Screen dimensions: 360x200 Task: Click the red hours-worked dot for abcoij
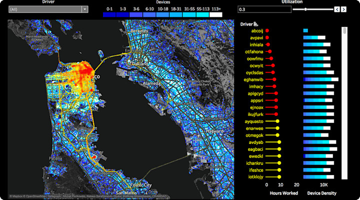point(267,30)
